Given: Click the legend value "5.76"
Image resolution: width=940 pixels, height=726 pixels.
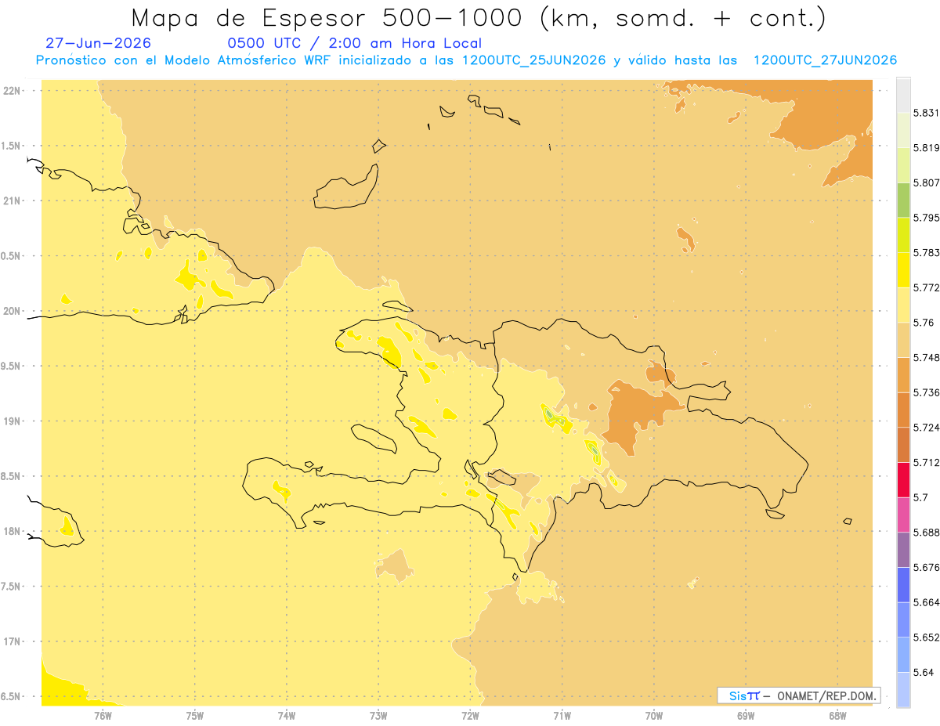Looking at the screenshot, I should [x=924, y=323].
